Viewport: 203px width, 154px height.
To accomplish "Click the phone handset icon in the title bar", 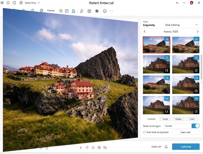I will pyautogui.click(x=177, y=3).
